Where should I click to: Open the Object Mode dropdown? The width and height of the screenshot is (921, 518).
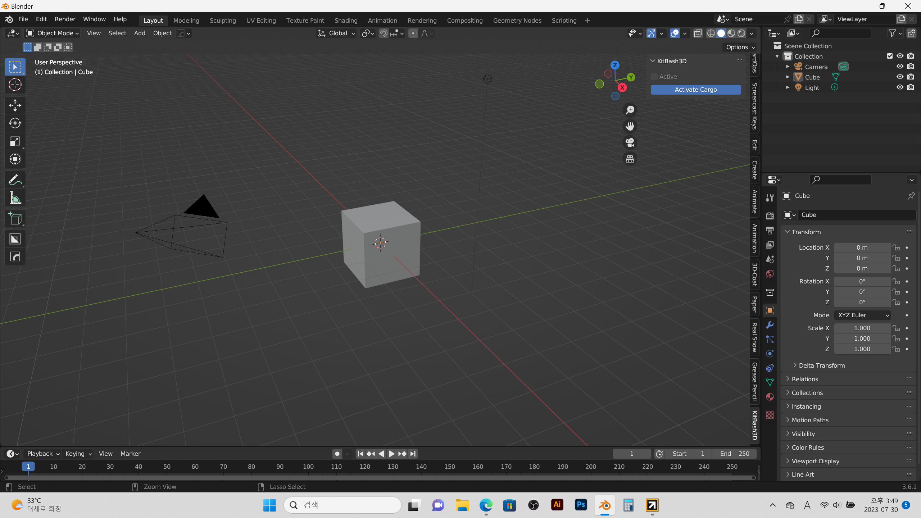pos(53,33)
